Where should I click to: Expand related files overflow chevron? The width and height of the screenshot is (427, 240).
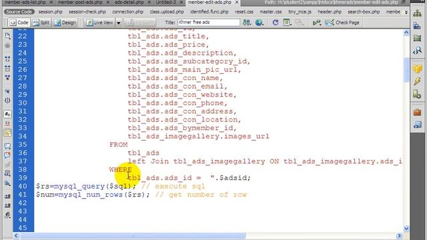(x=406, y=12)
